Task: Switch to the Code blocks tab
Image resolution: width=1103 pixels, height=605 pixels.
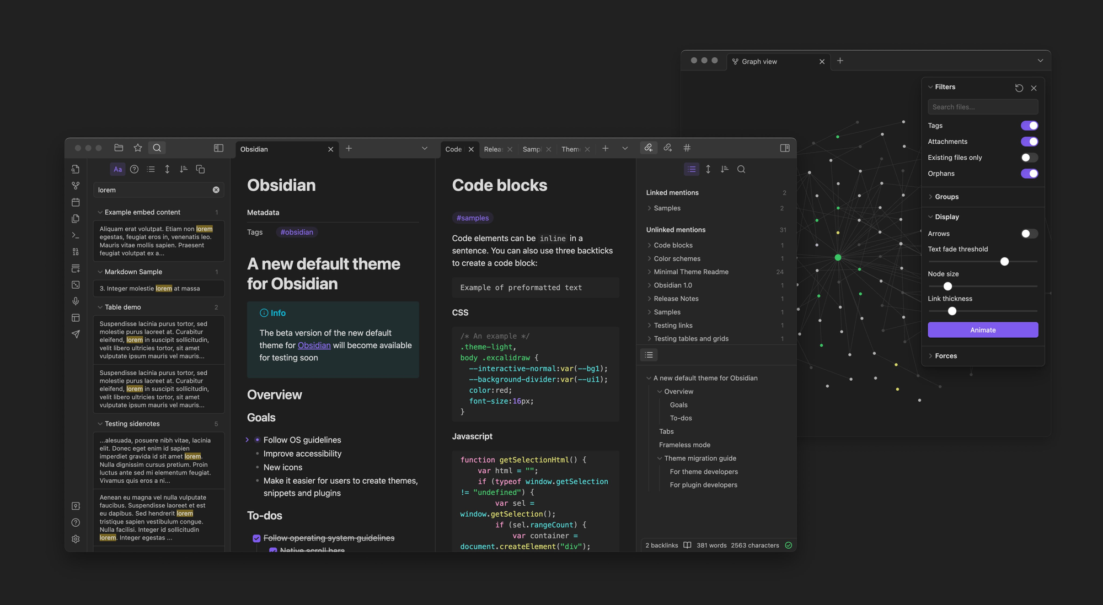Action: pyautogui.click(x=453, y=149)
